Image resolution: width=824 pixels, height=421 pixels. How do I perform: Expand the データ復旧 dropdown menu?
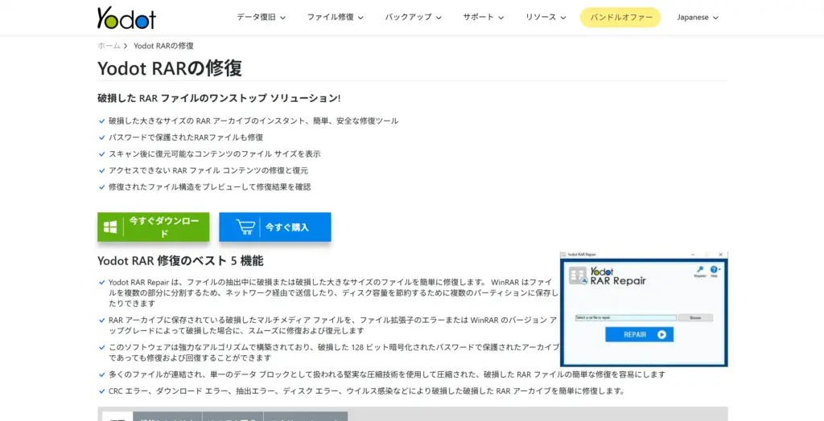261,17
